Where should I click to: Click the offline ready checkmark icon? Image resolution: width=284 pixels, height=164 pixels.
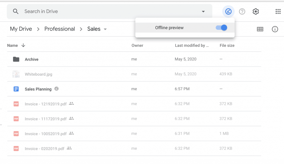228,12
